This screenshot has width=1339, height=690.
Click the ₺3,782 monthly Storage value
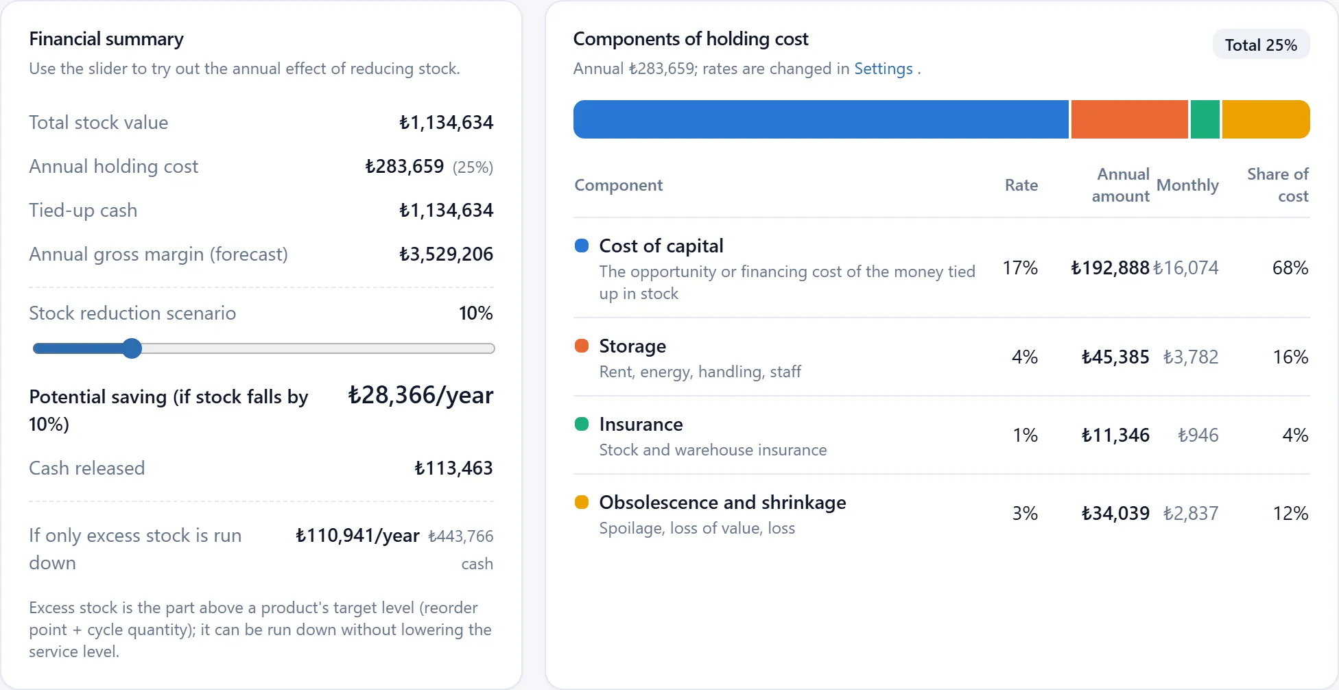(1191, 357)
